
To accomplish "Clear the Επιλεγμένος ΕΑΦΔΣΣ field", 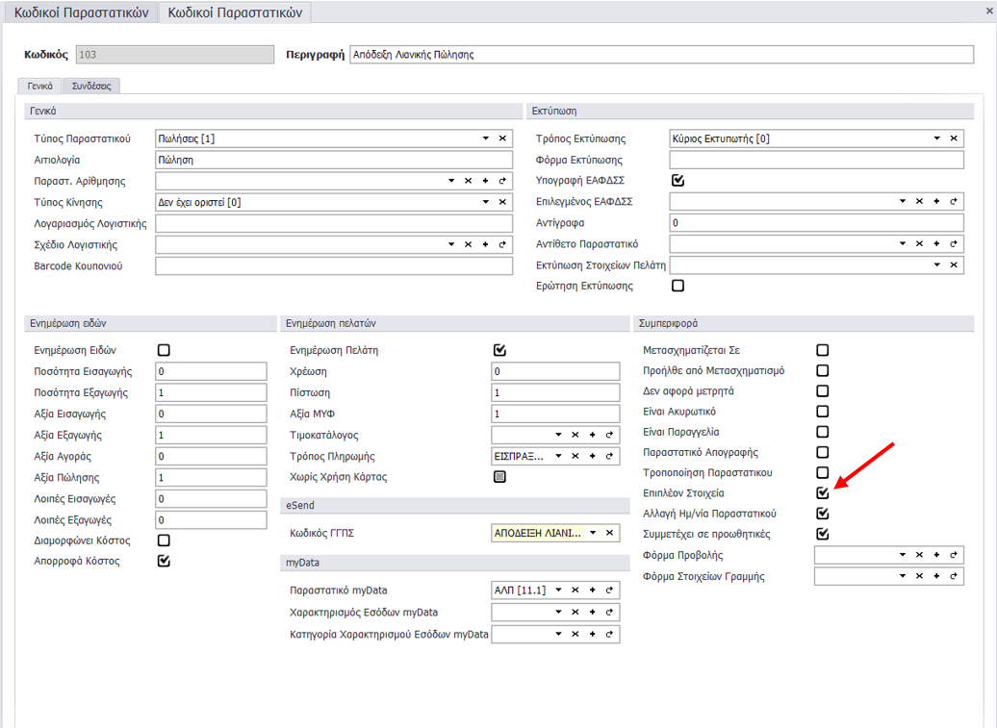I will pyautogui.click(x=919, y=201).
